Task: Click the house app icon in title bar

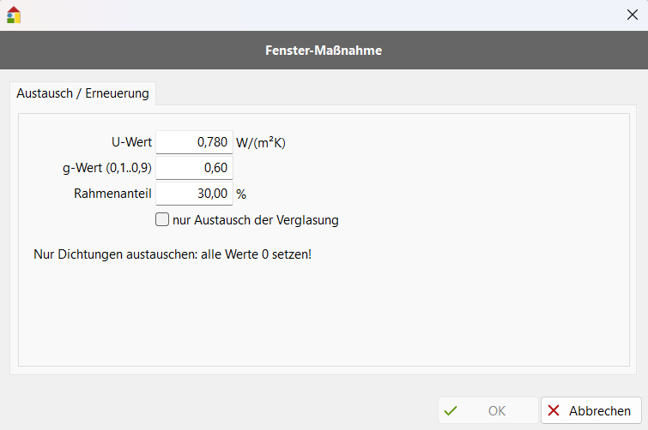Action: pyautogui.click(x=13, y=15)
